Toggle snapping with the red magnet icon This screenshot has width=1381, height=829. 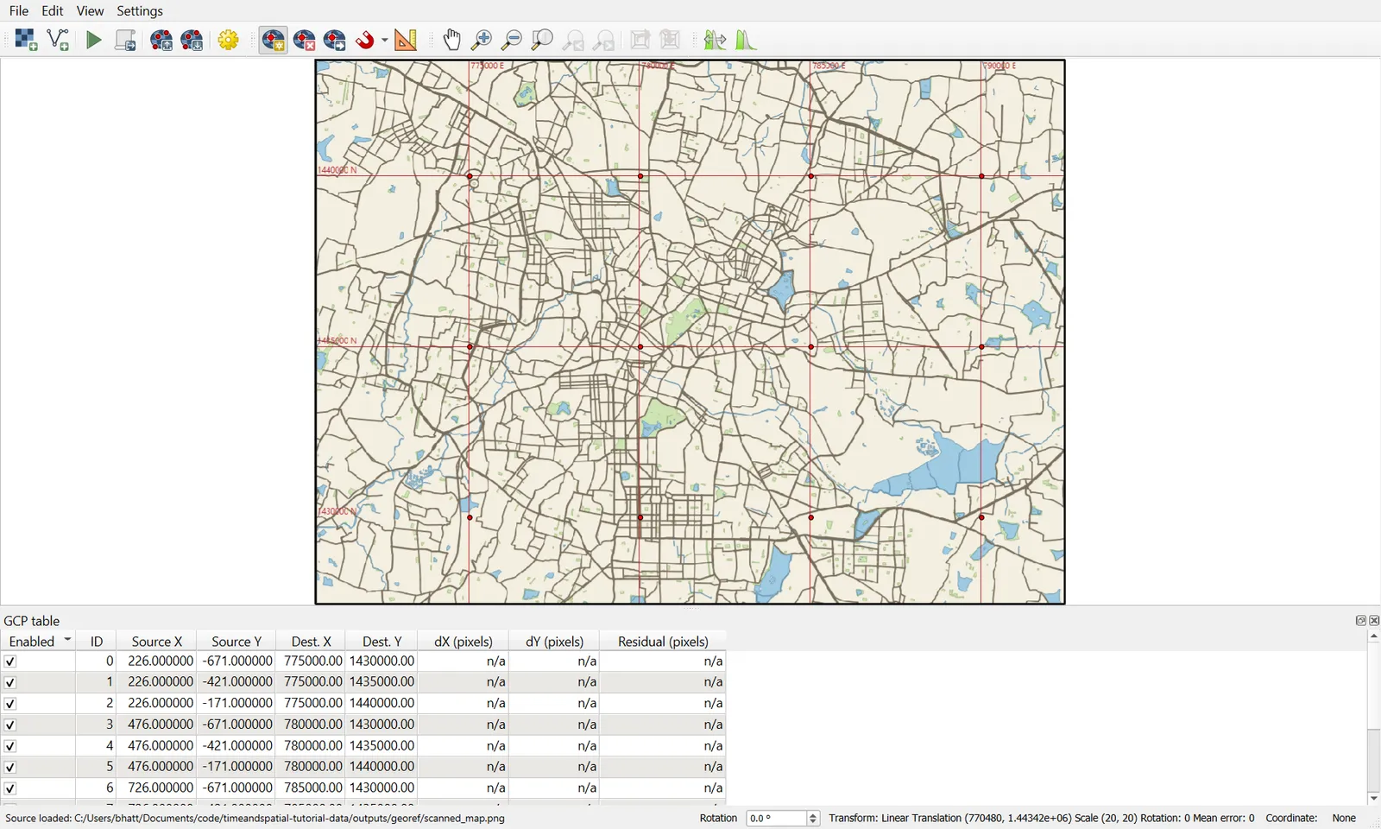(366, 40)
